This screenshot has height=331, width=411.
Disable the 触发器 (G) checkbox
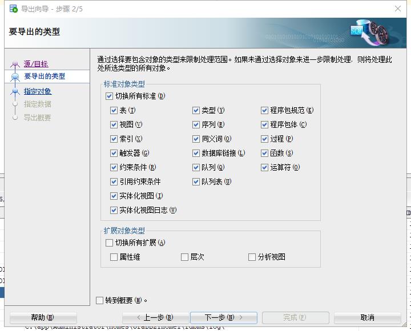pos(114,153)
